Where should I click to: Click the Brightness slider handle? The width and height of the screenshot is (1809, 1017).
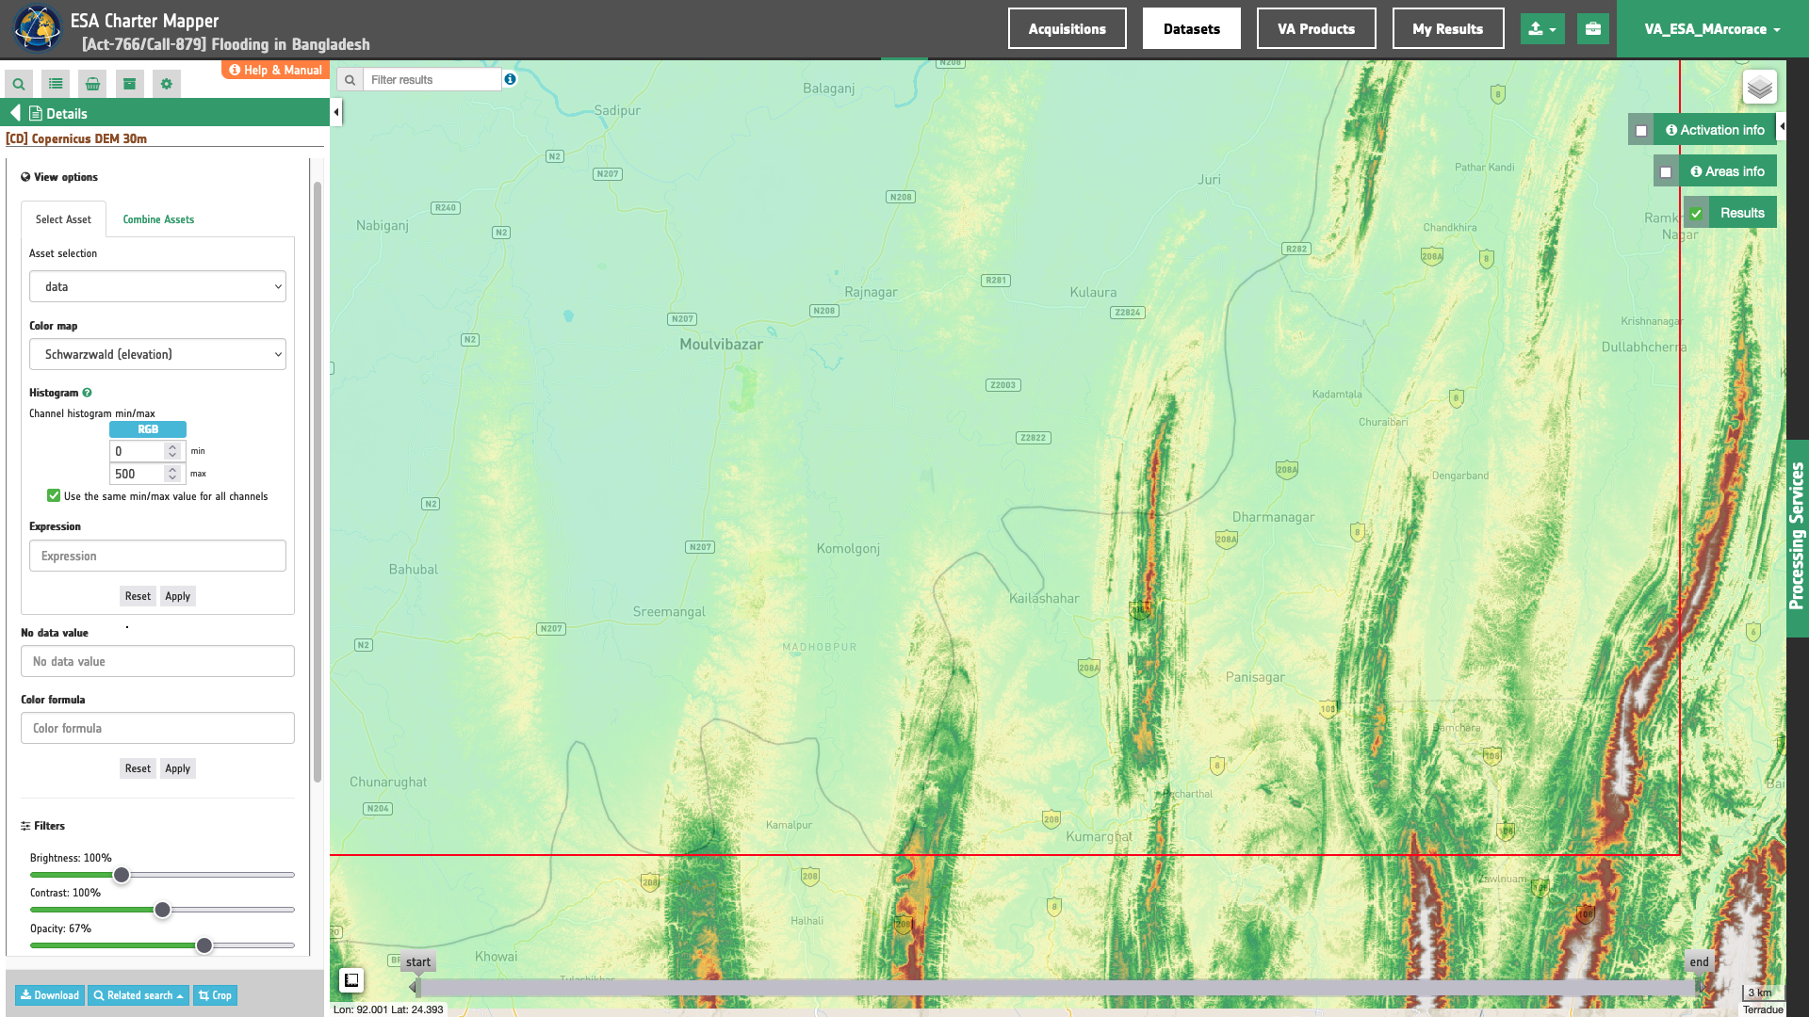(x=122, y=875)
